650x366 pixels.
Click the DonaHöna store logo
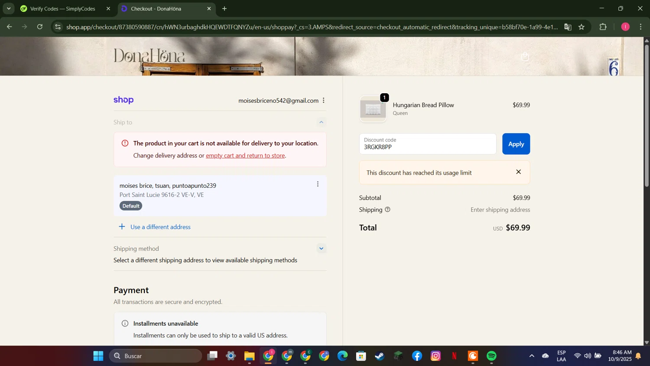(x=149, y=56)
